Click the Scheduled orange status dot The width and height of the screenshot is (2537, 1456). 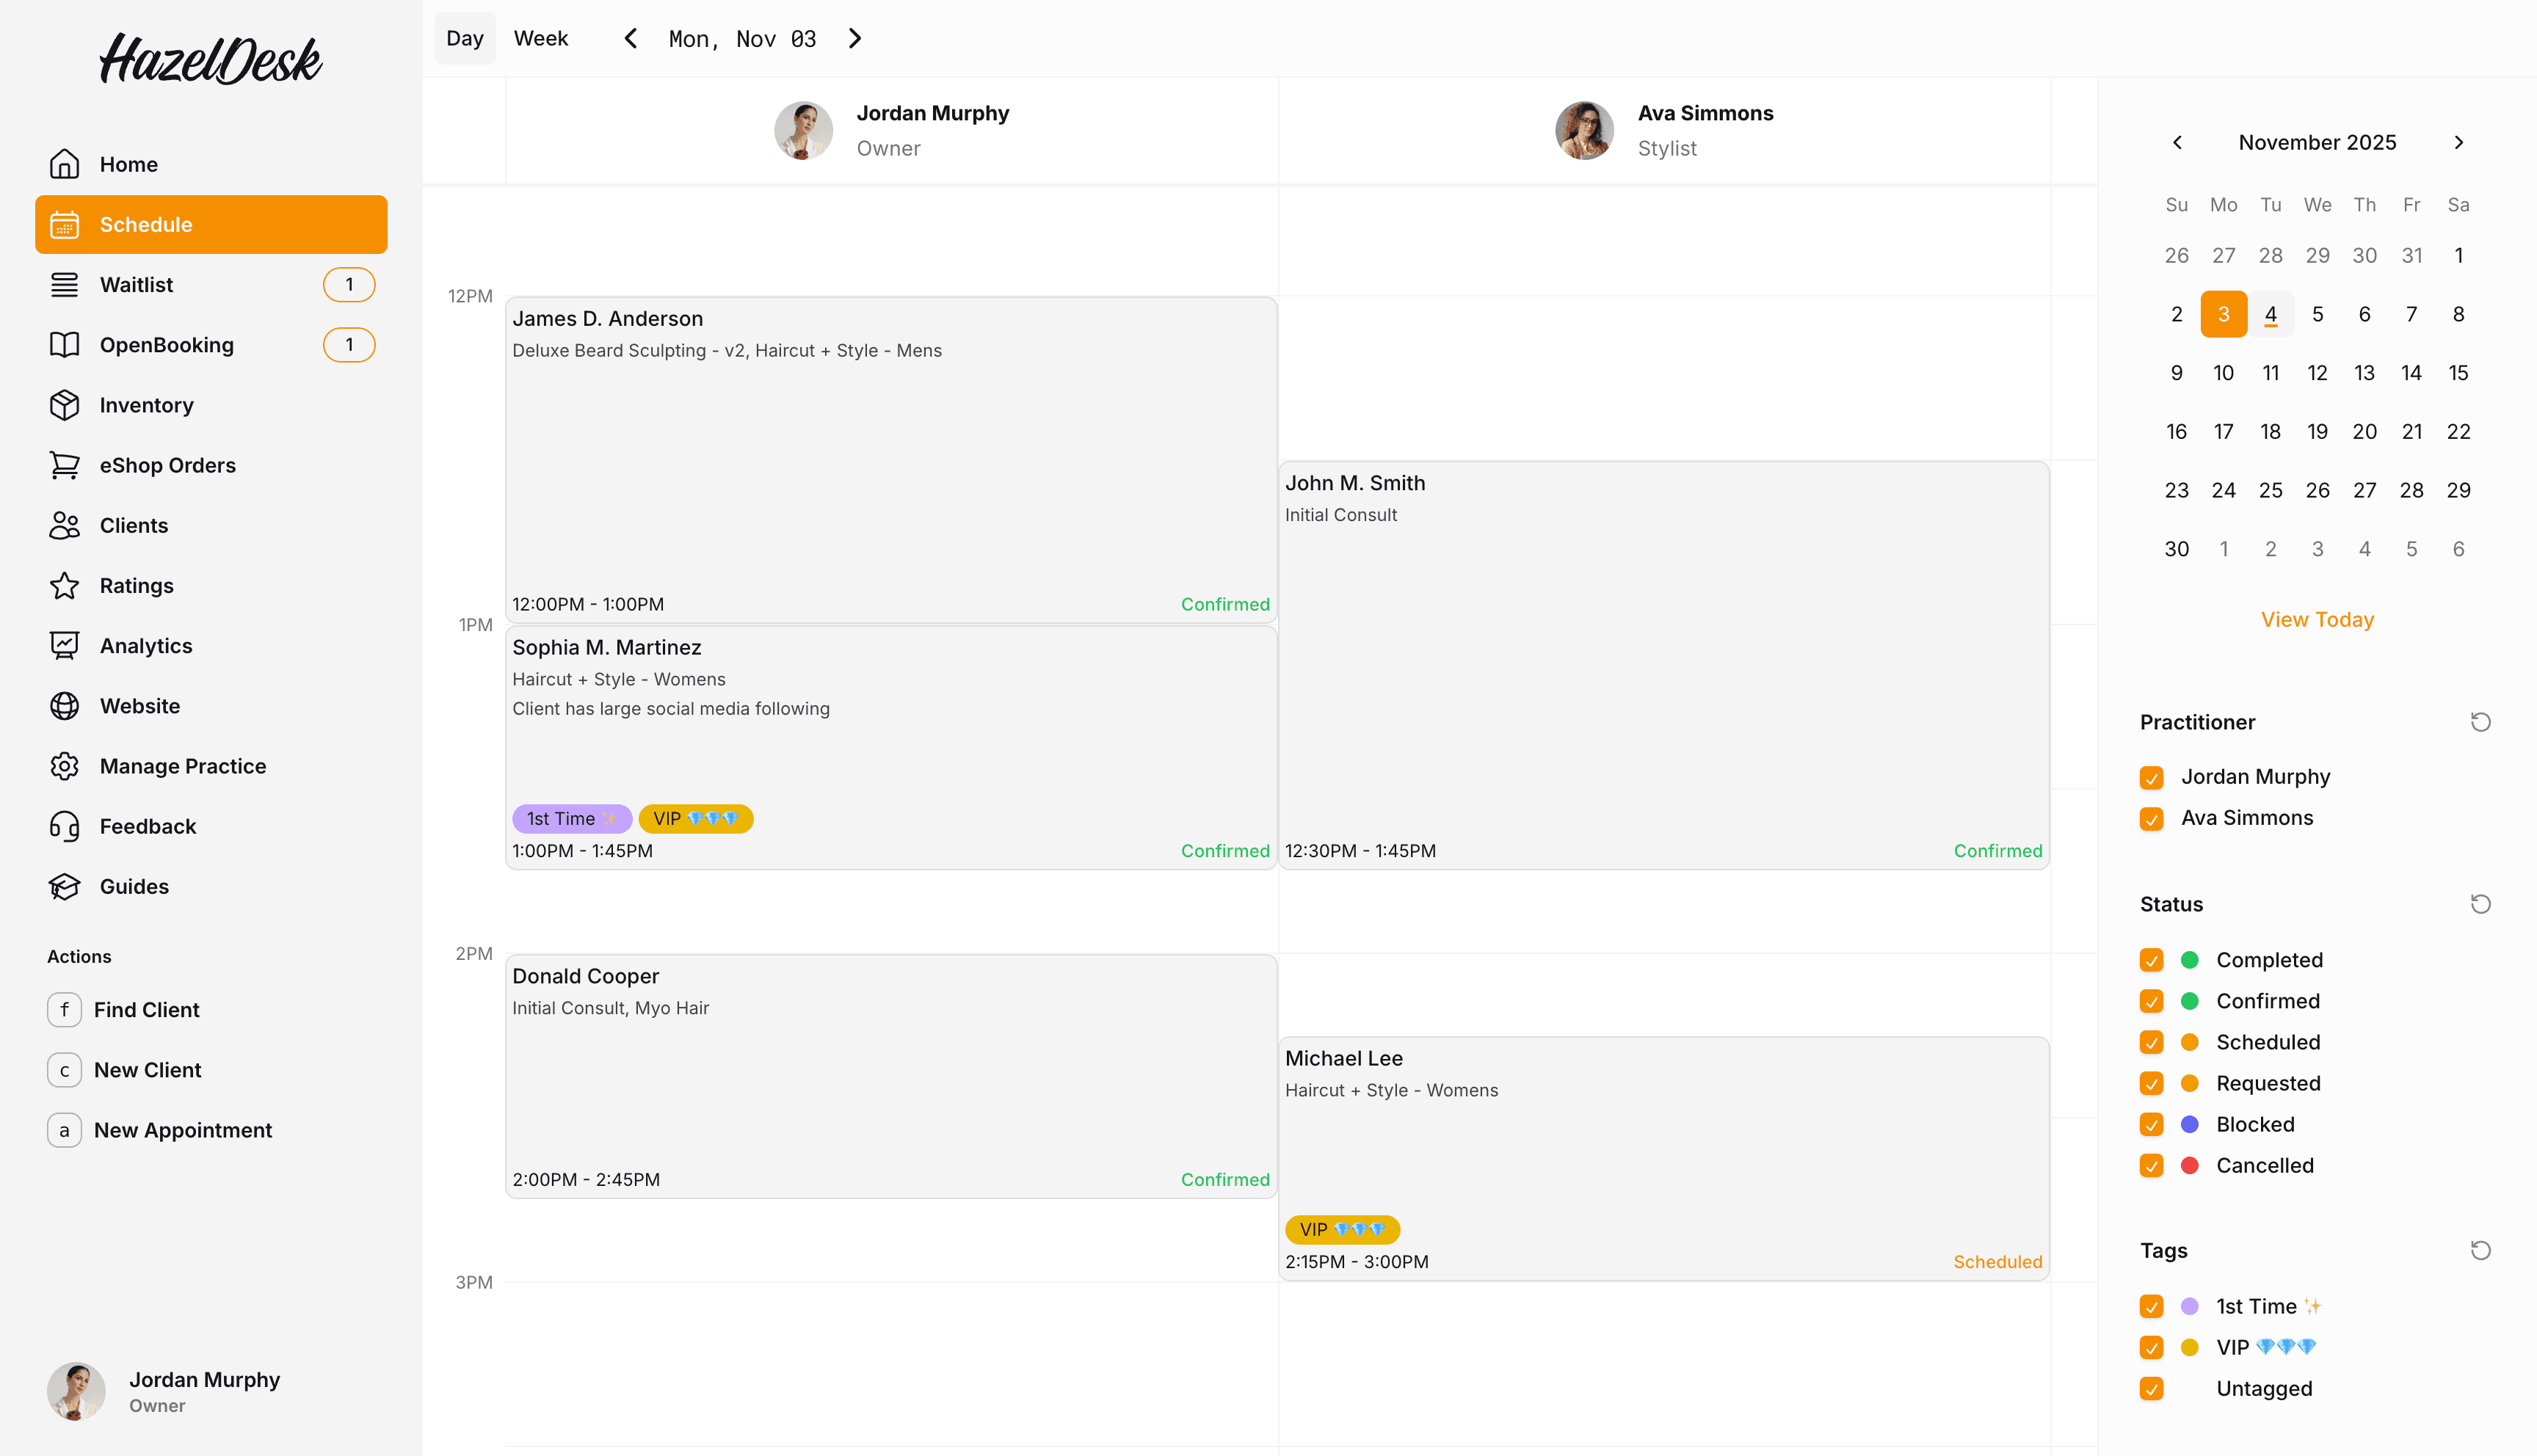point(2190,1042)
